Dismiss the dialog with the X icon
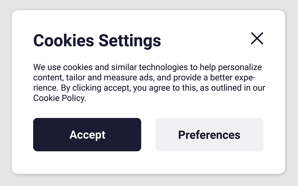The image size is (298, 186). pos(257,39)
